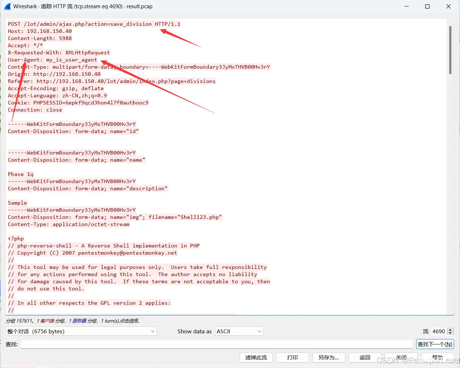Click the 客户端 分组 text in status line
Image resolution: width=460 pixels, height=368 pixels.
pyautogui.click(x=52, y=321)
